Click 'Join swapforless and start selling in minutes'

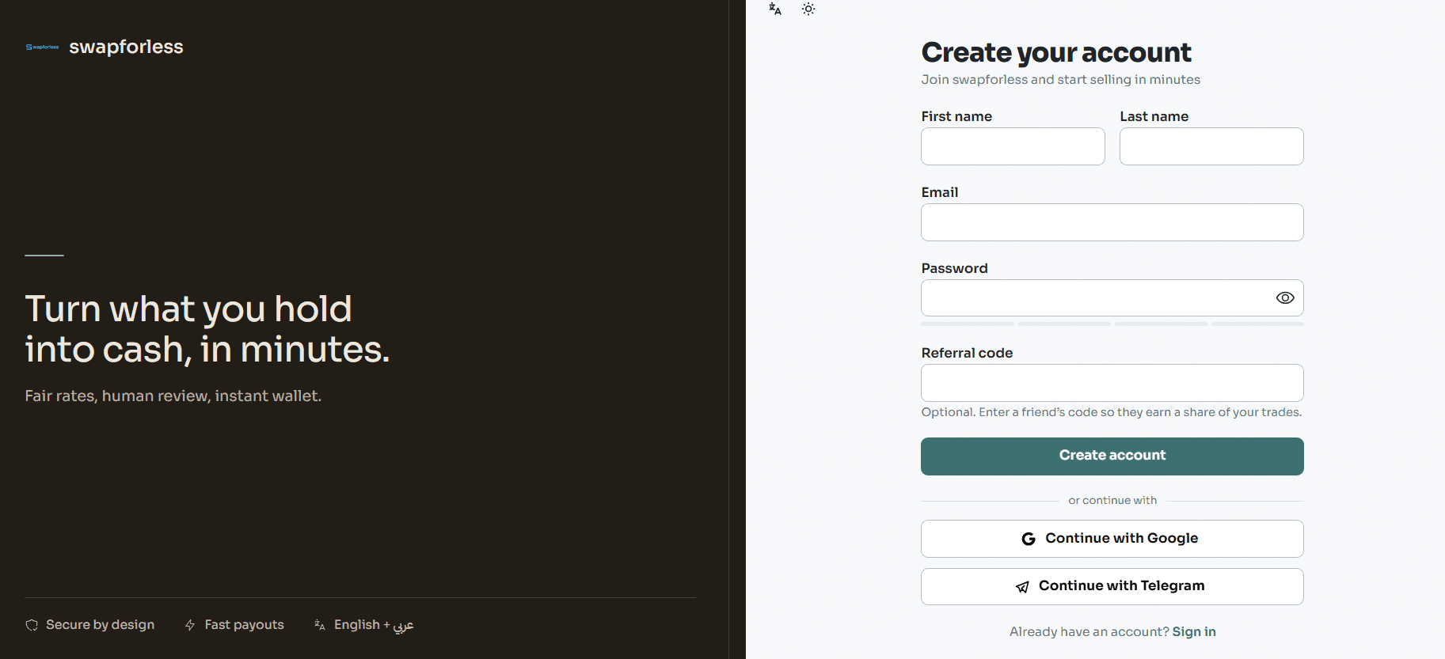1061,80
